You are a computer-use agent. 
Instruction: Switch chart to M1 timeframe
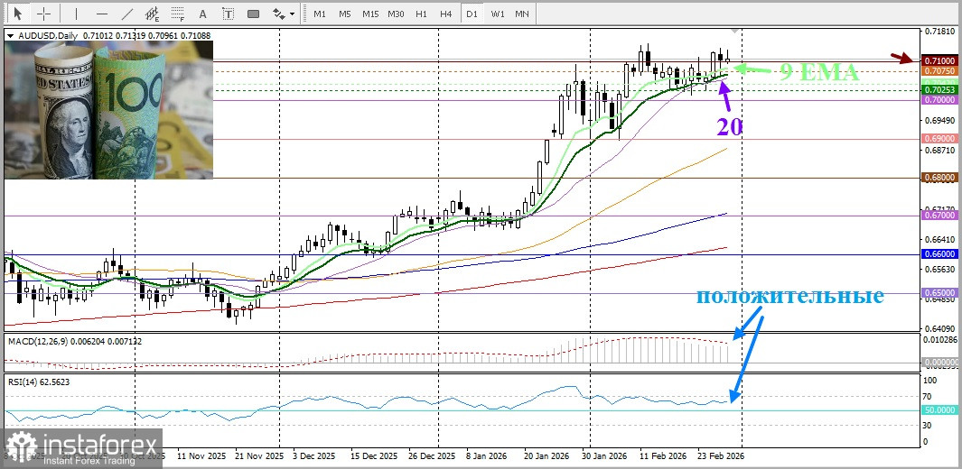click(x=320, y=14)
